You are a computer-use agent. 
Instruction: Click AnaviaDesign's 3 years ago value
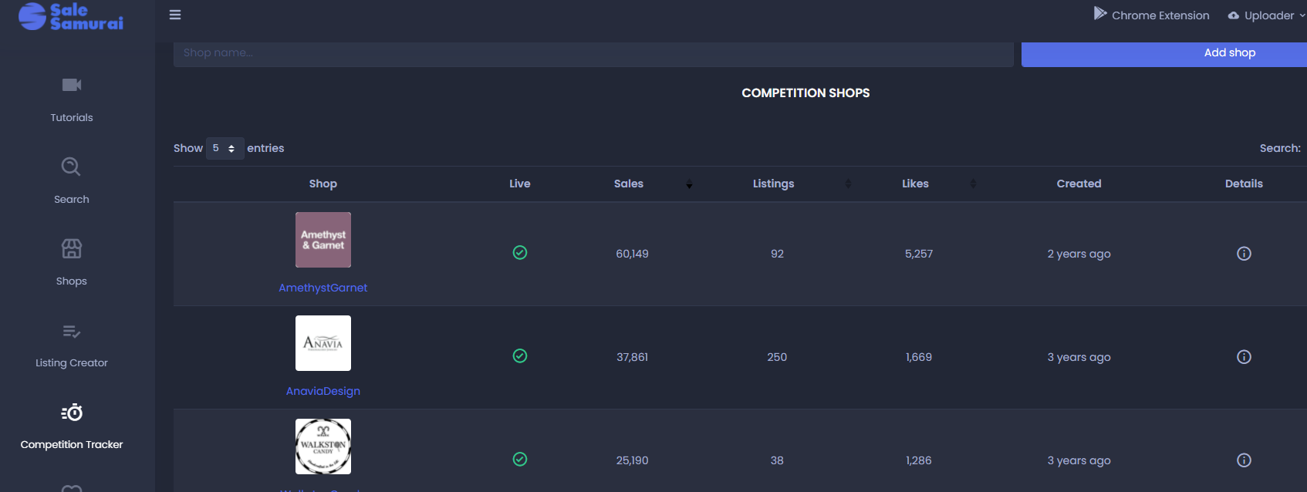(x=1079, y=357)
